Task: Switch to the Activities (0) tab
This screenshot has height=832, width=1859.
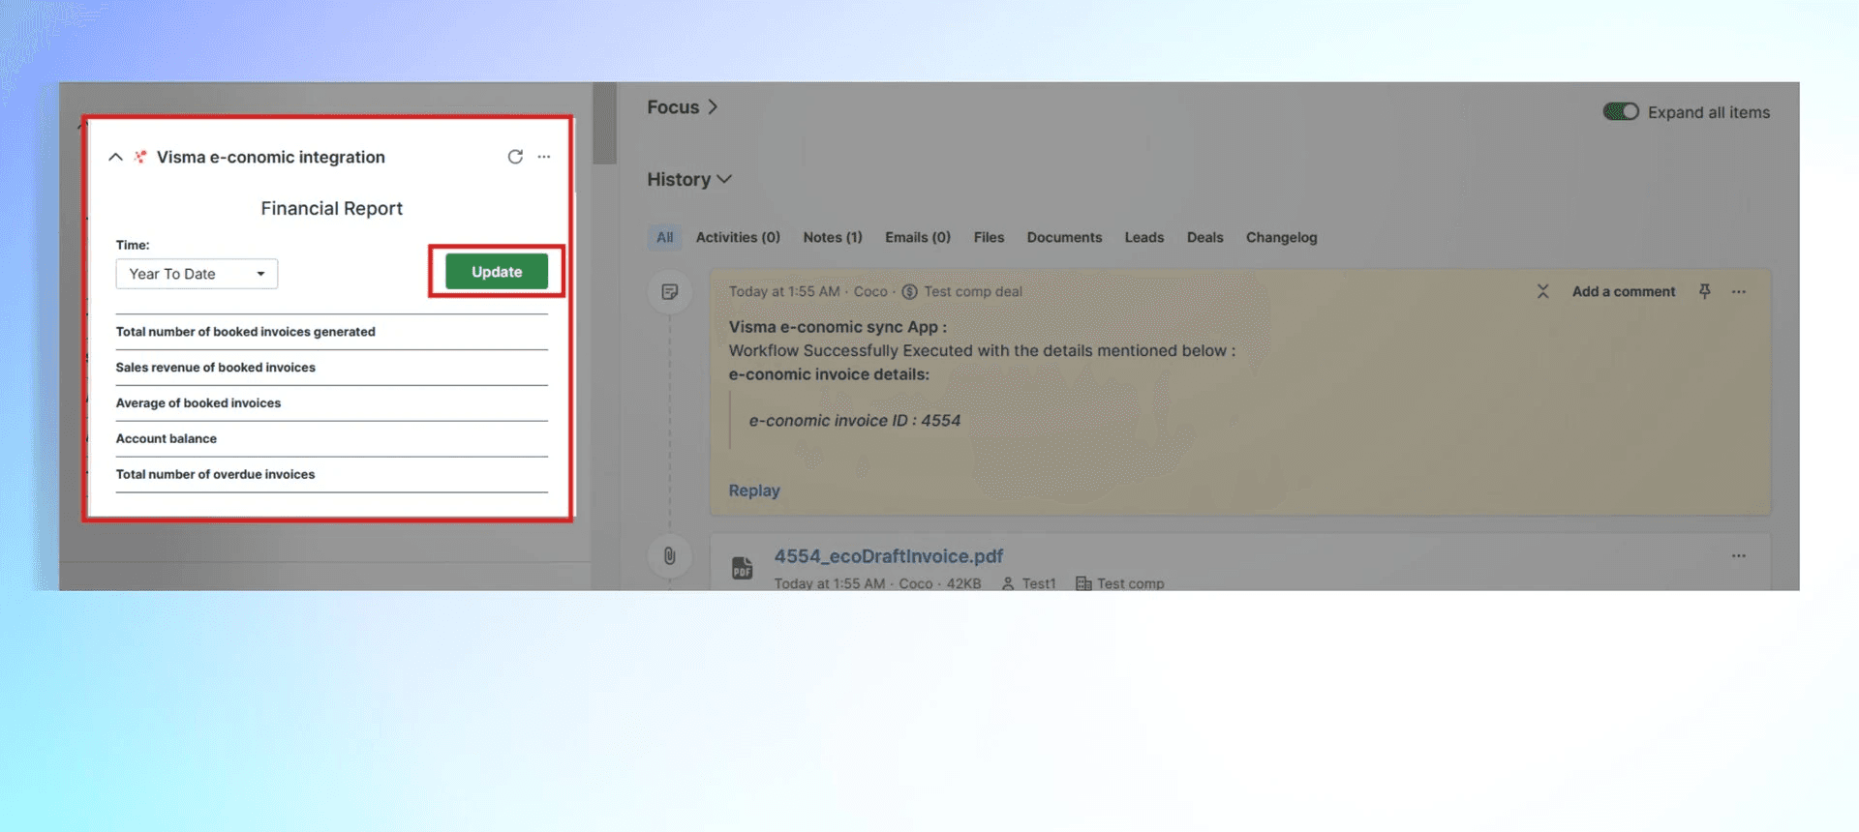Action: pyautogui.click(x=738, y=237)
